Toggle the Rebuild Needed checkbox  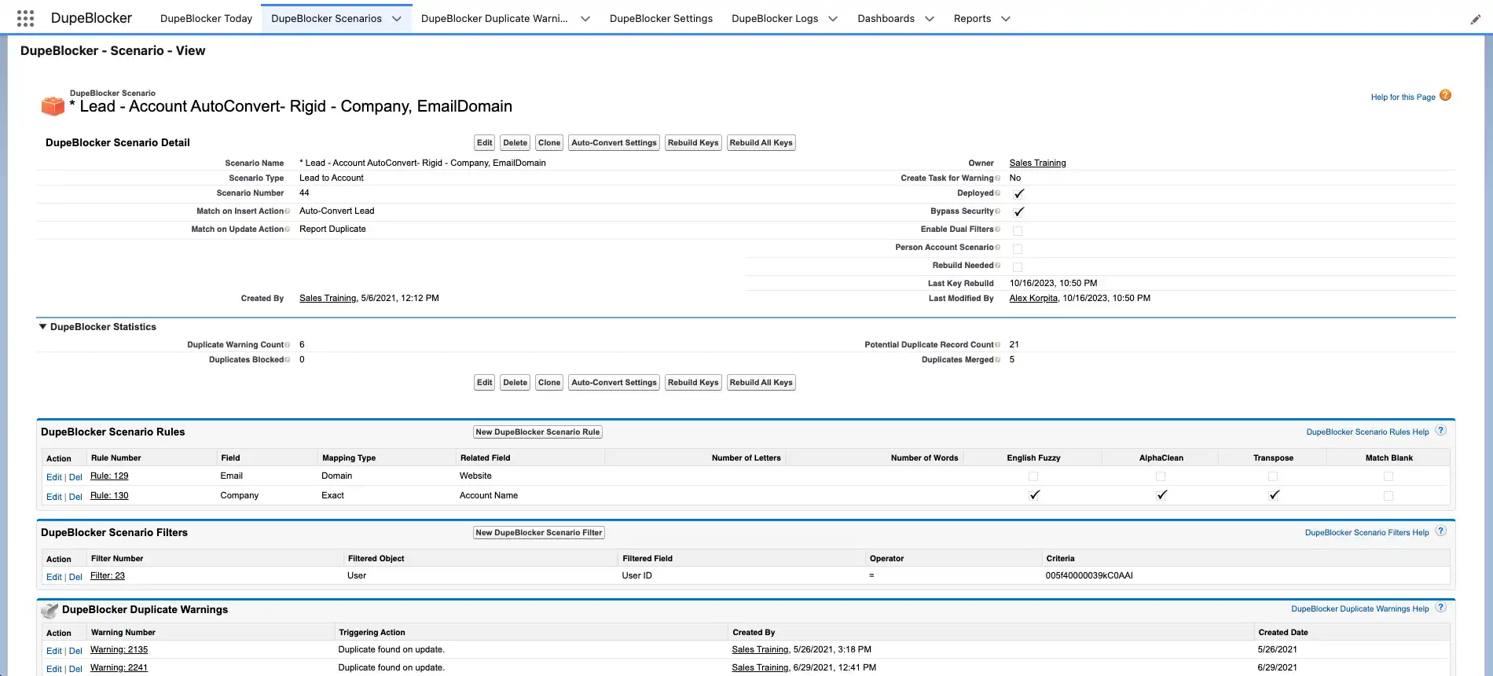tap(1018, 266)
